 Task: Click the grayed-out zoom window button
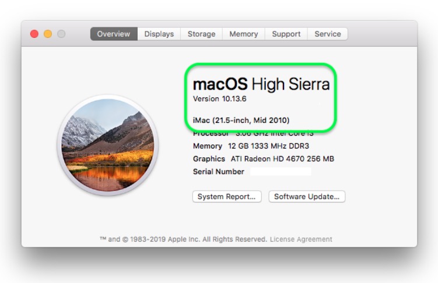(61, 34)
